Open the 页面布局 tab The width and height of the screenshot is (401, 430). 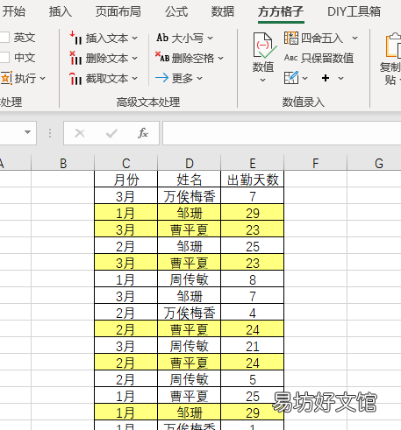[x=118, y=11]
